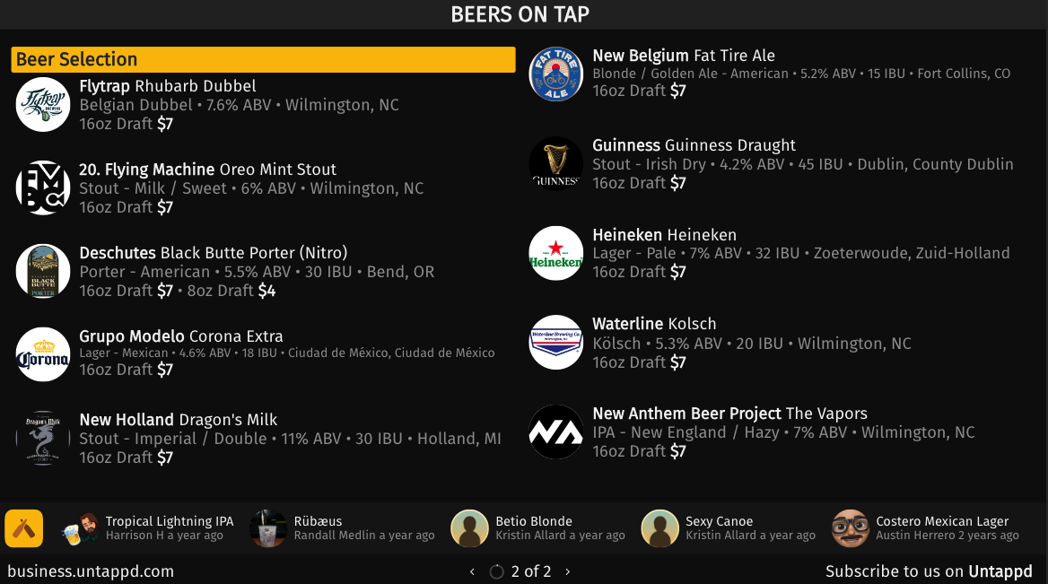Click the New Anthem Beer Project logo
The image size is (1048, 584).
[556, 431]
